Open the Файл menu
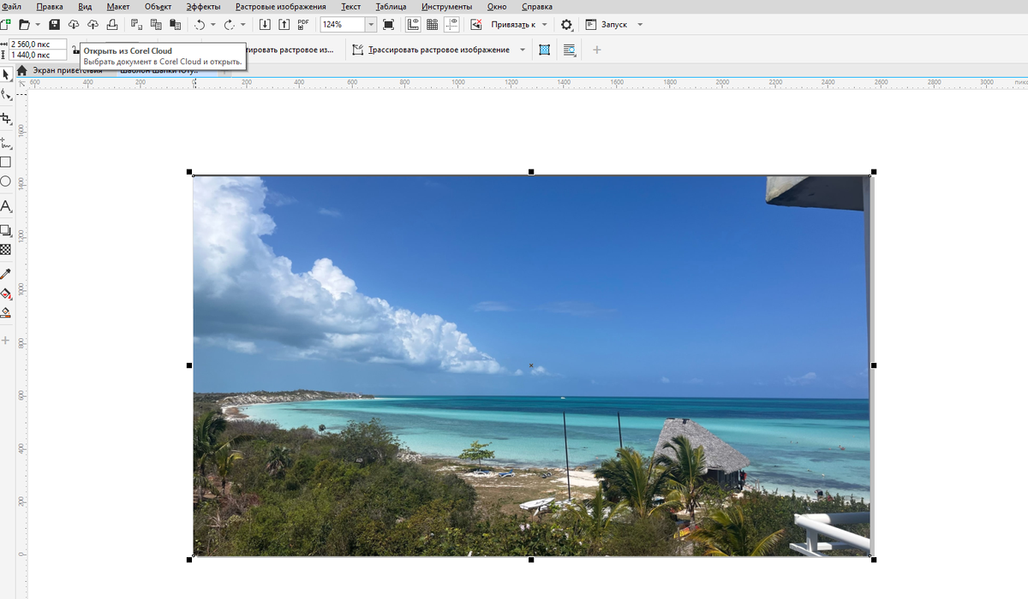1028x599 pixels. pyautogui.click(x=11, y=6)
